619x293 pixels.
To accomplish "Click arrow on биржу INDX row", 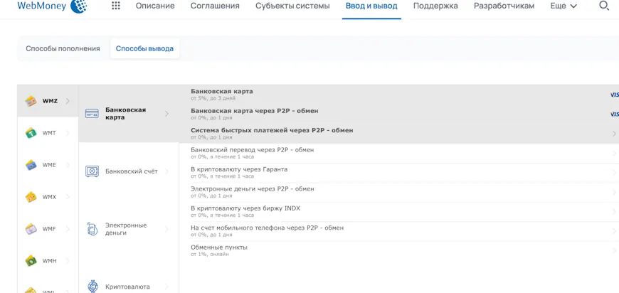I will [614, 212].
